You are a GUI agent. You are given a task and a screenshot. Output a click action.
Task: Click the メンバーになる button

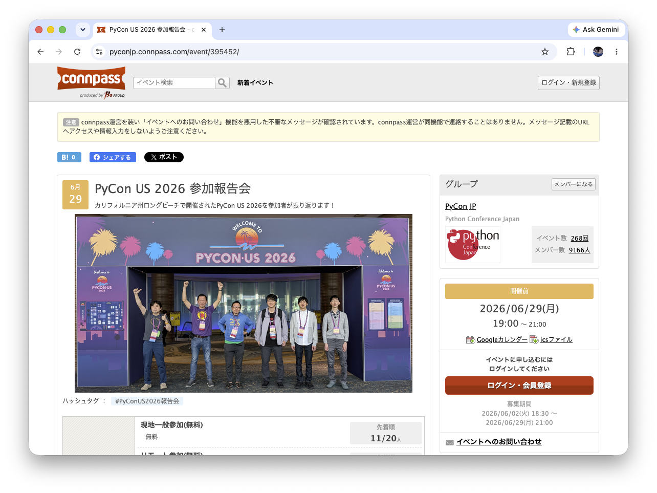coord(573,184)
